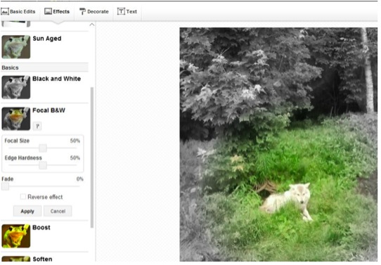381x265 pixels.
Task: Collapse effects list with up chevron
Action: point(92,25)
